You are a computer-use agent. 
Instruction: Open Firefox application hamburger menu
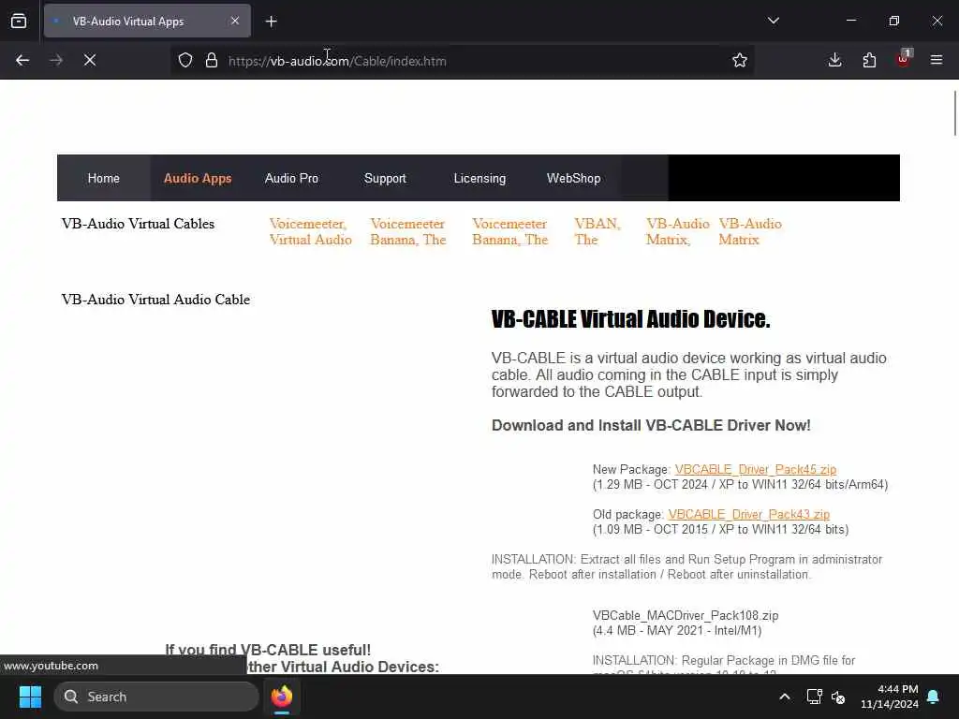[937, 60]
